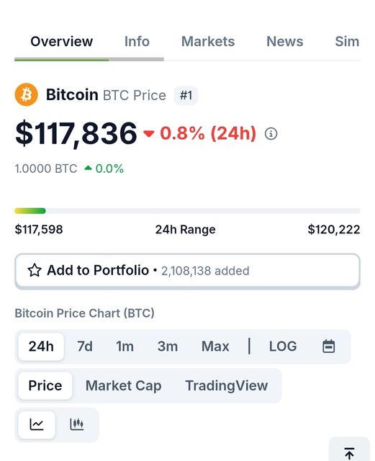Choose the 3m chart timeframe
Screen dimensions: 375x461
point(168,346)
